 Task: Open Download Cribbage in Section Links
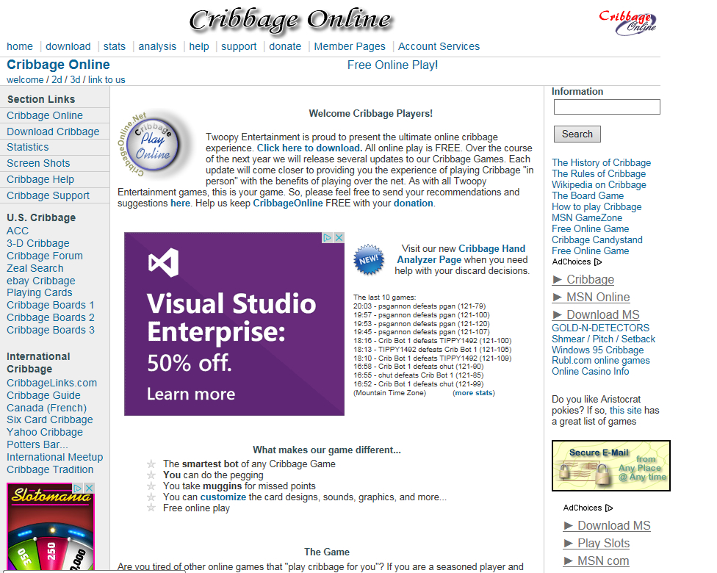(53, 131)
